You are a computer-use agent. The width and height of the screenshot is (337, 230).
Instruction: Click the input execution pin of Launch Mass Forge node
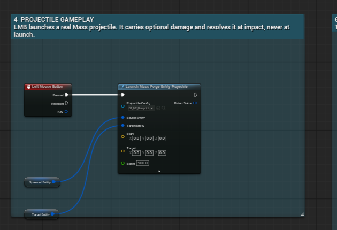(x=122, y=95)
